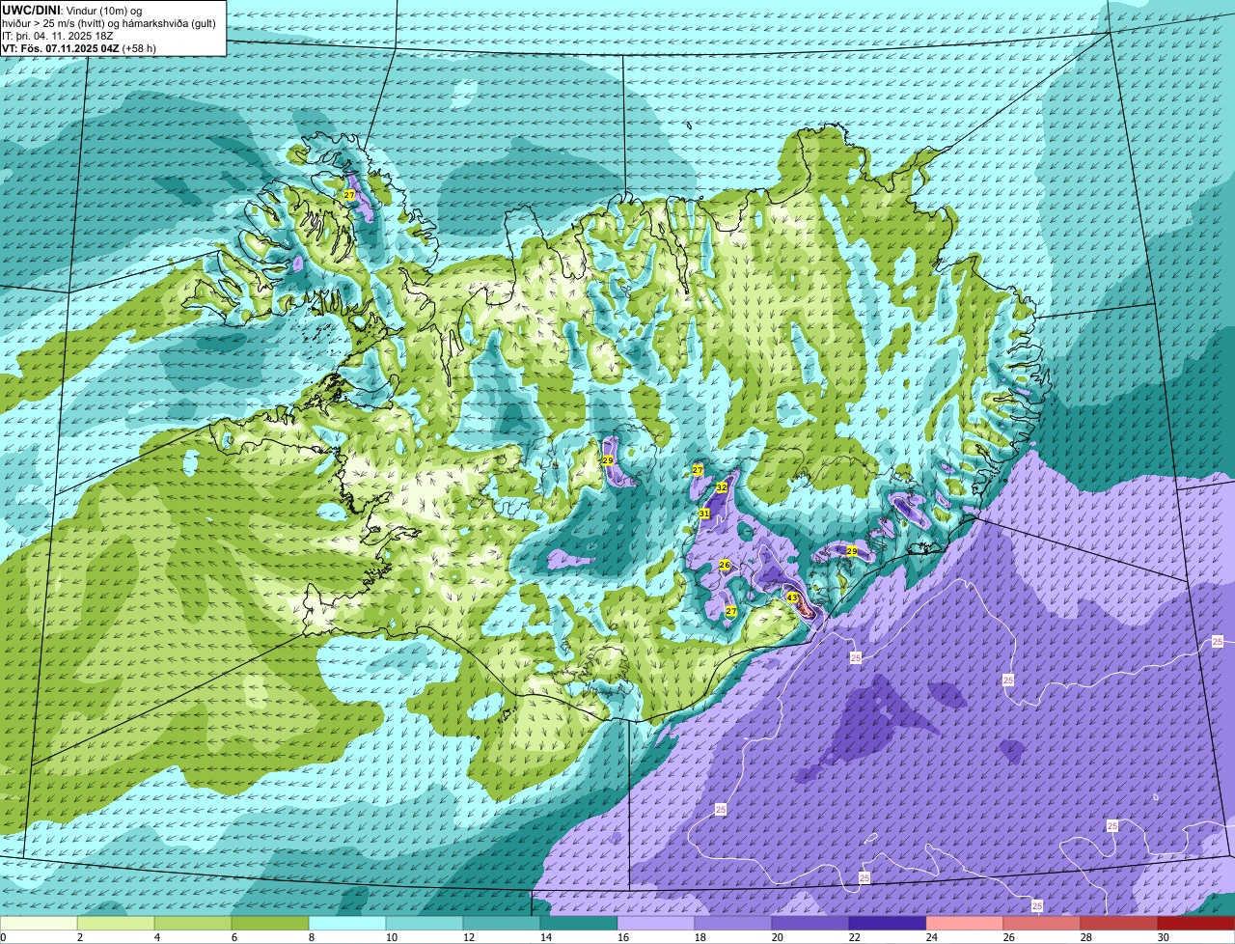Screen dimensions: 1235x944
Task: Pick the legend swatch between 14 and 16
Action: [579, 924]
